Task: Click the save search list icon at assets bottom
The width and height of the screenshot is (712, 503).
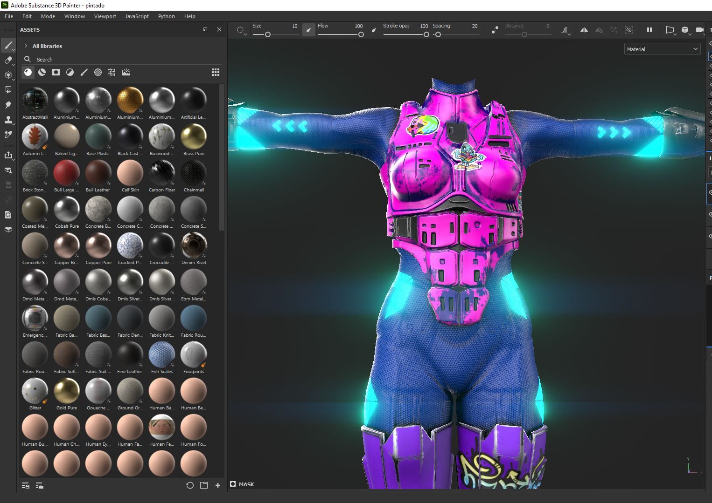Action: (26, 485)
